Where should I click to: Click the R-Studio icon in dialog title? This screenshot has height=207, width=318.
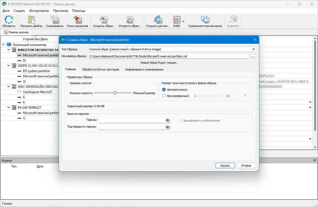point(63,40)
